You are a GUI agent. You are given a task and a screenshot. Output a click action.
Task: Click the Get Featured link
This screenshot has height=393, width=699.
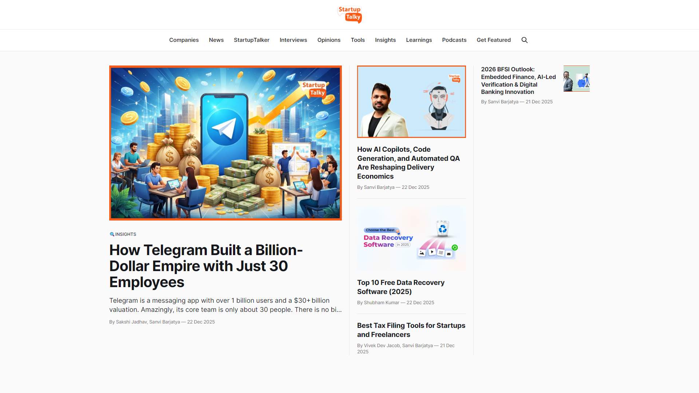pos(494,40)
